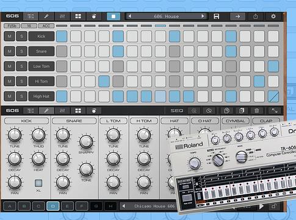
Task: Mute the Hi Tom track
Action: pyautogui.click(x=9, y=81)
